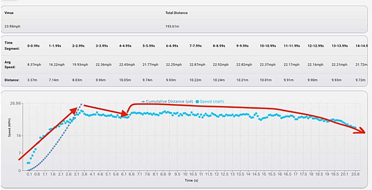This screenshot has width=372, height=190.
Task: Select the 19.93mph average speed cell
Action: tap(80, 65)
